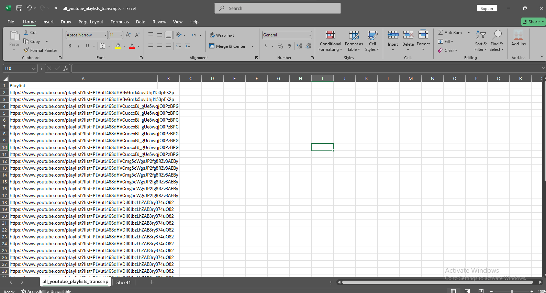The image size is (546, 293).
Task: Open the Formulas ribbon tab
Action: click(x=120, y=22)
